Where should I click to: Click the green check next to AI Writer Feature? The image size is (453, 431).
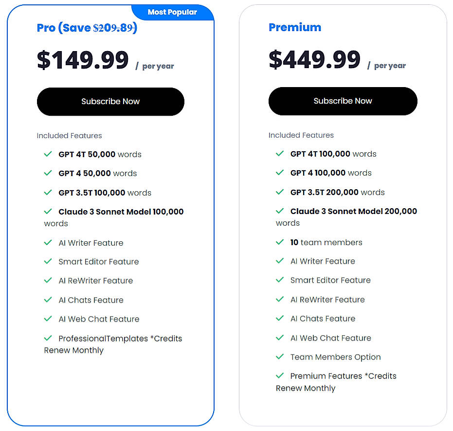(48, 243)
